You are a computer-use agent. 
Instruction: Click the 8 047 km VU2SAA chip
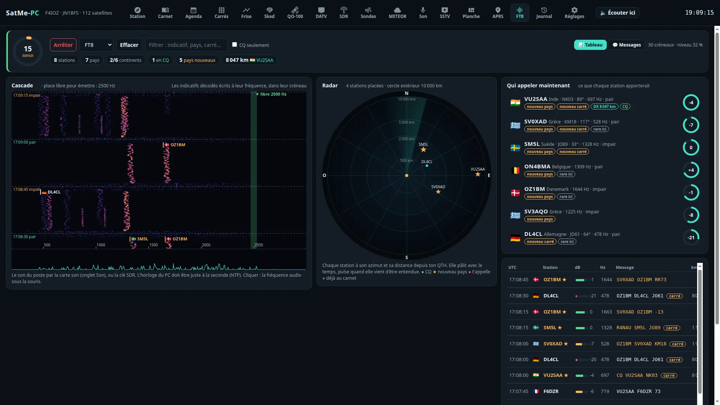(249, 60)
